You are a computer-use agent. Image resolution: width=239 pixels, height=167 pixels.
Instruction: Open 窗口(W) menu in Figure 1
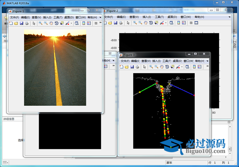[81, 17]
